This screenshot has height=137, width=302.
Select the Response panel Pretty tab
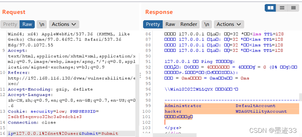(153, 24)
